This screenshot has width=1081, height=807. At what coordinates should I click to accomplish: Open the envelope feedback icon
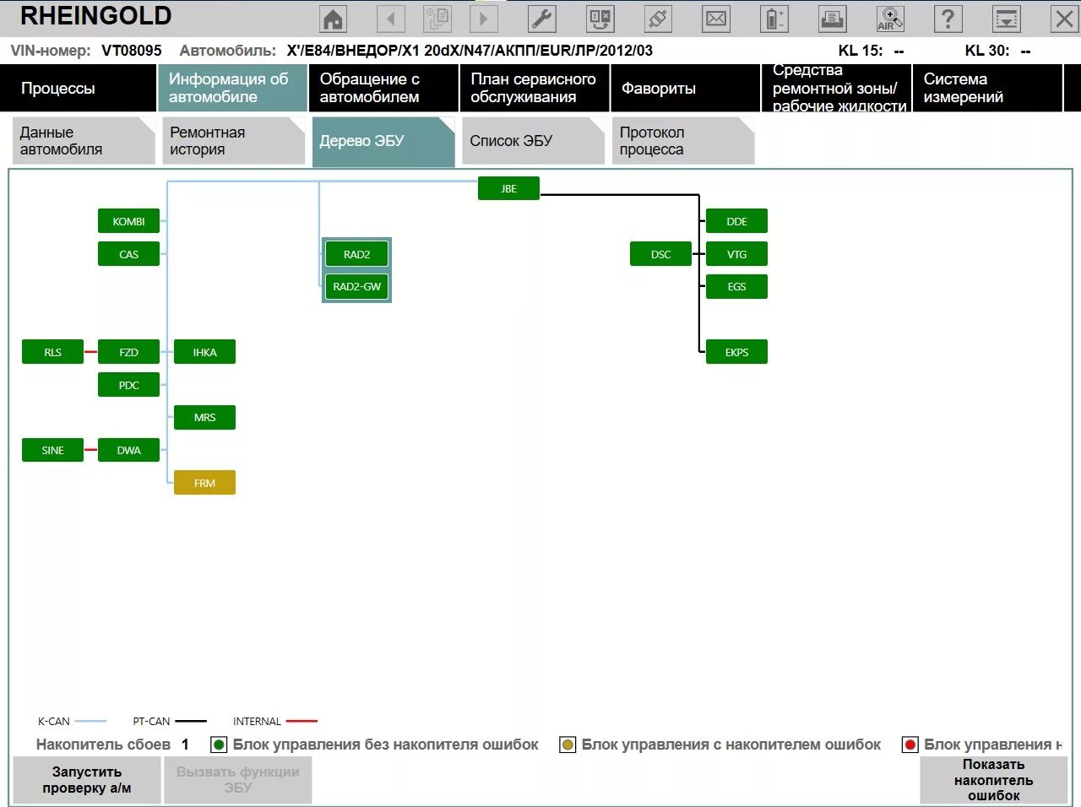coord(716,19)
